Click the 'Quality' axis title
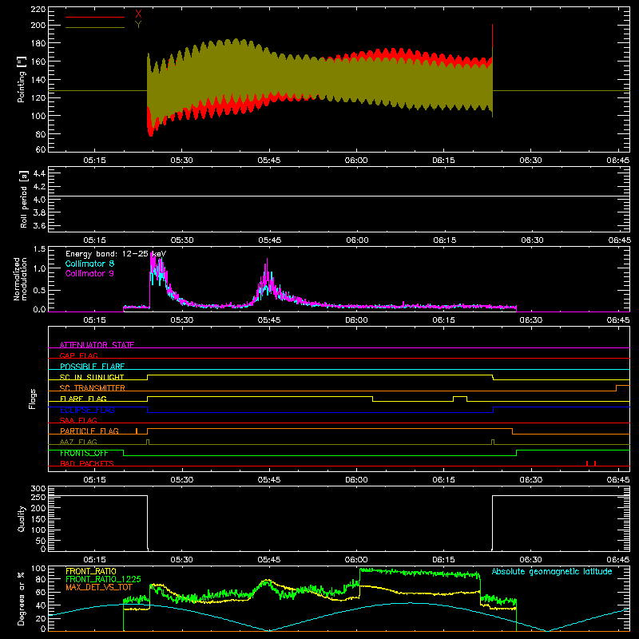 pyautogui.click(x=22, y=518)
